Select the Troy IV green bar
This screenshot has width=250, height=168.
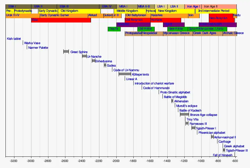(113, 29)
